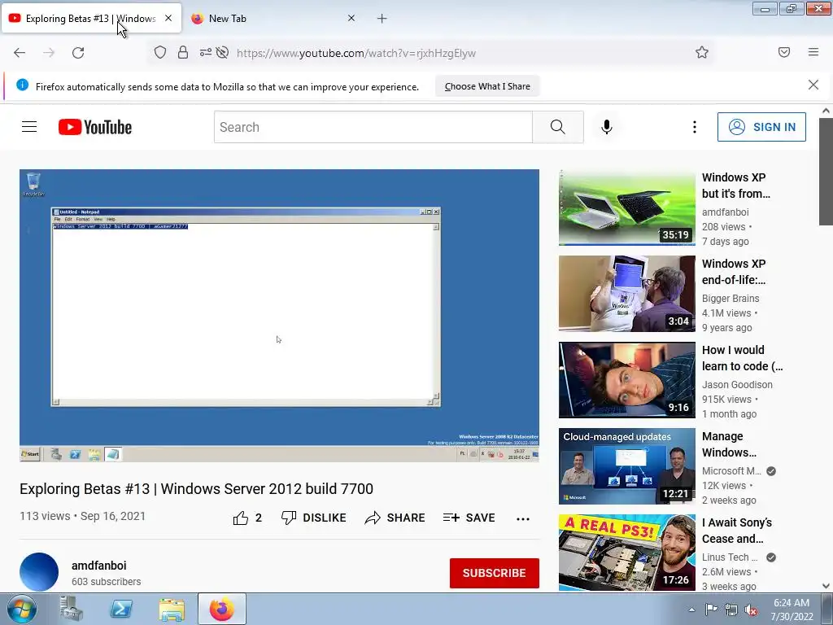833x625 pixels.
Task: Open the A REAL PS3 video thumbnail
Action: tap(627, 553)
